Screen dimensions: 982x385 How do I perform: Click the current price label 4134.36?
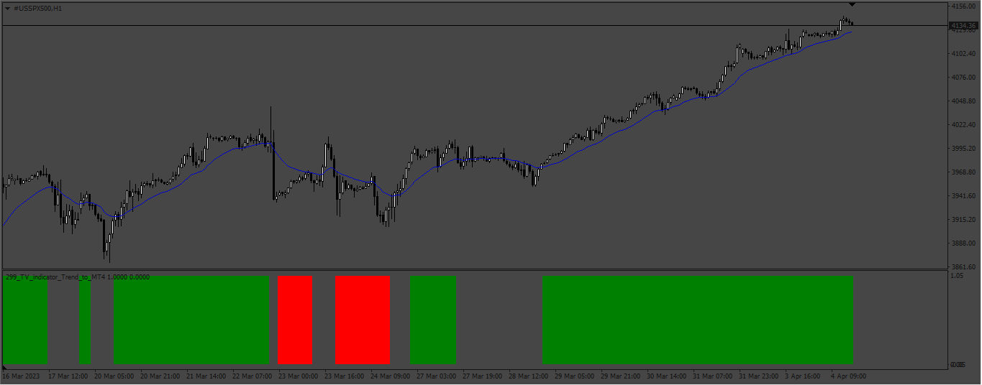[963, 25]
